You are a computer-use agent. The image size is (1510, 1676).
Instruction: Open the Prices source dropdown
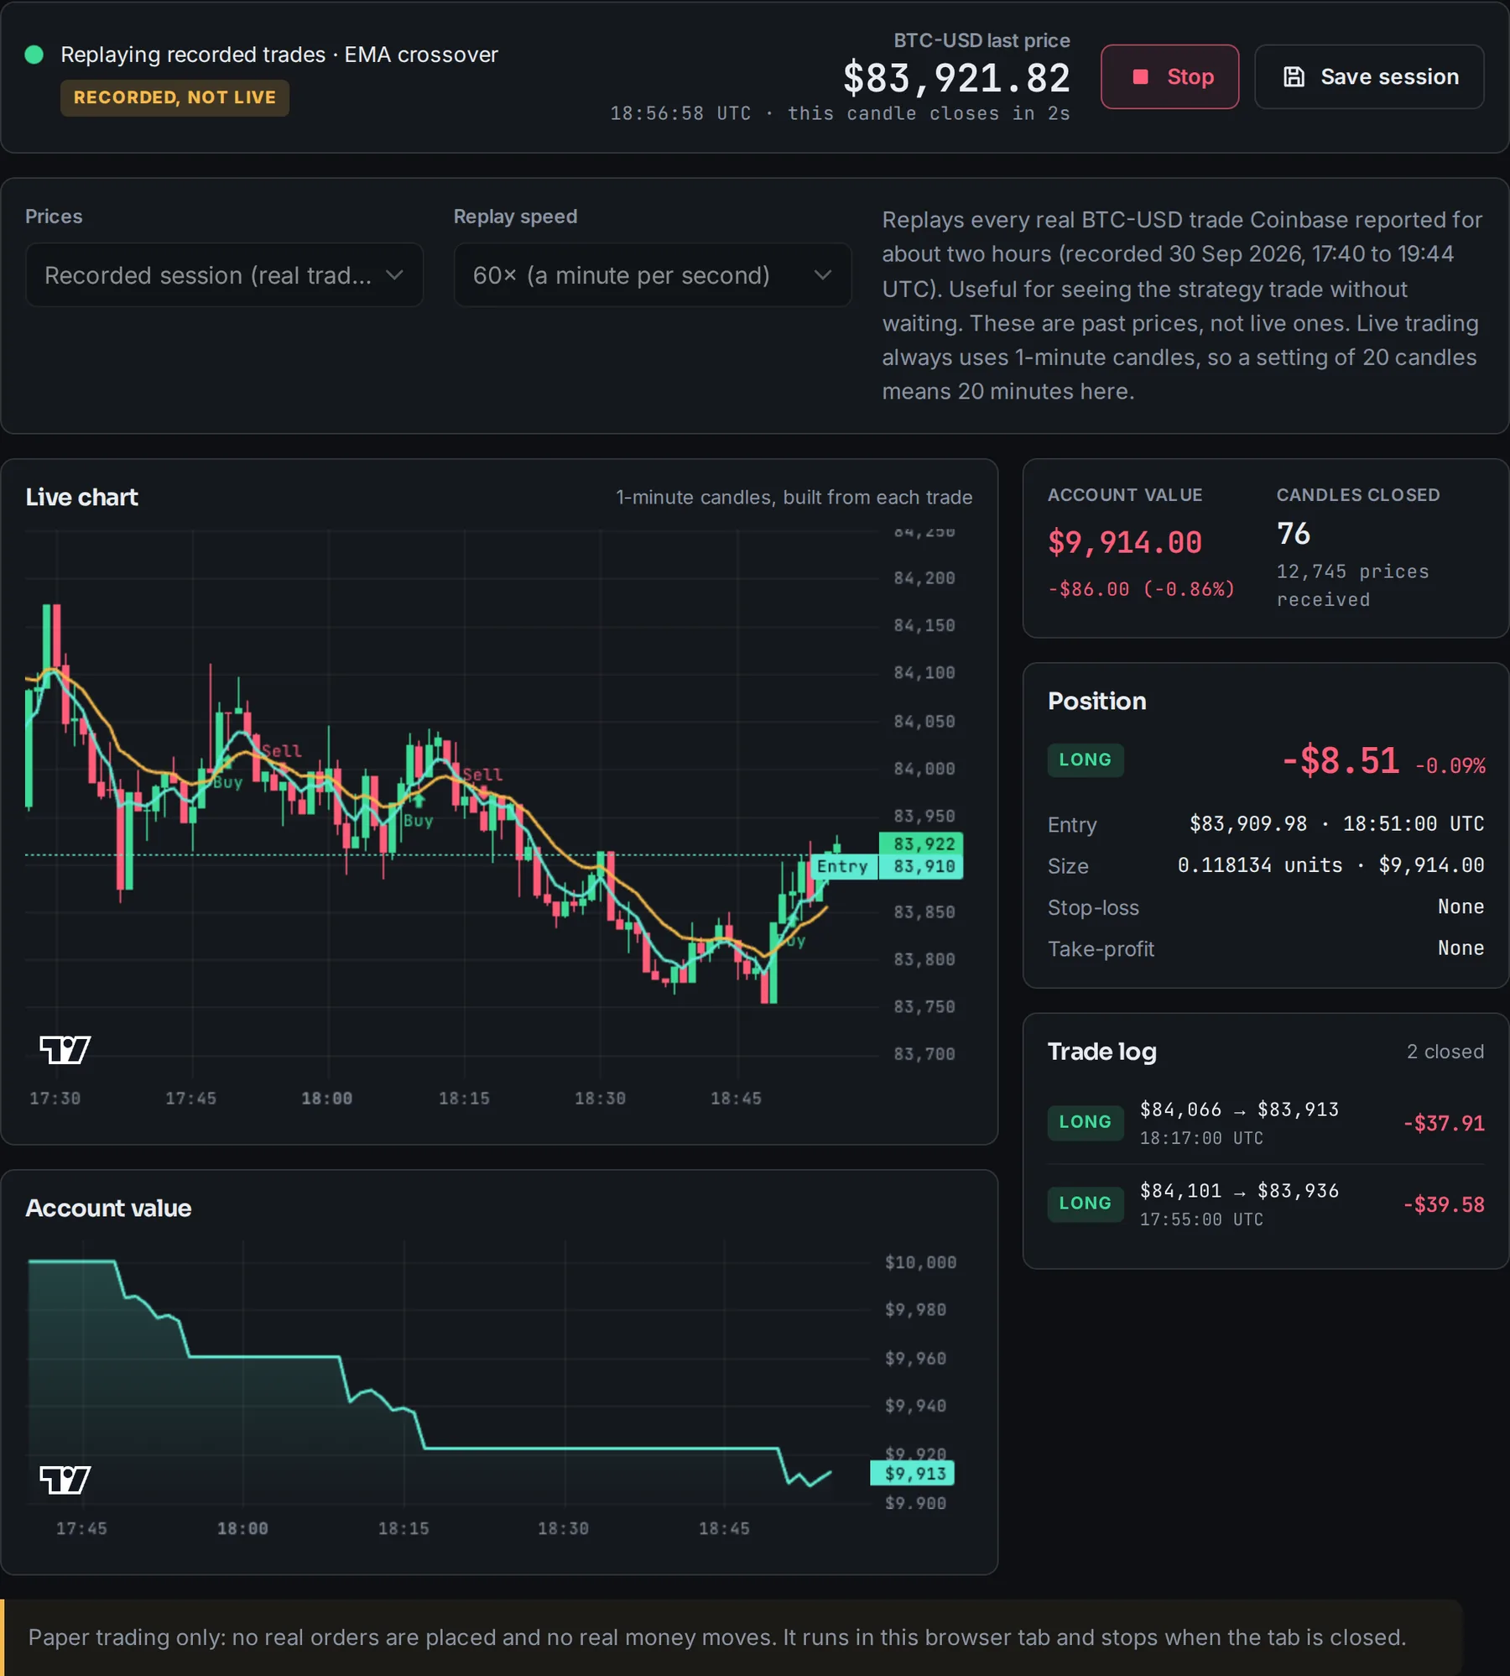click(x=224, y=275)
